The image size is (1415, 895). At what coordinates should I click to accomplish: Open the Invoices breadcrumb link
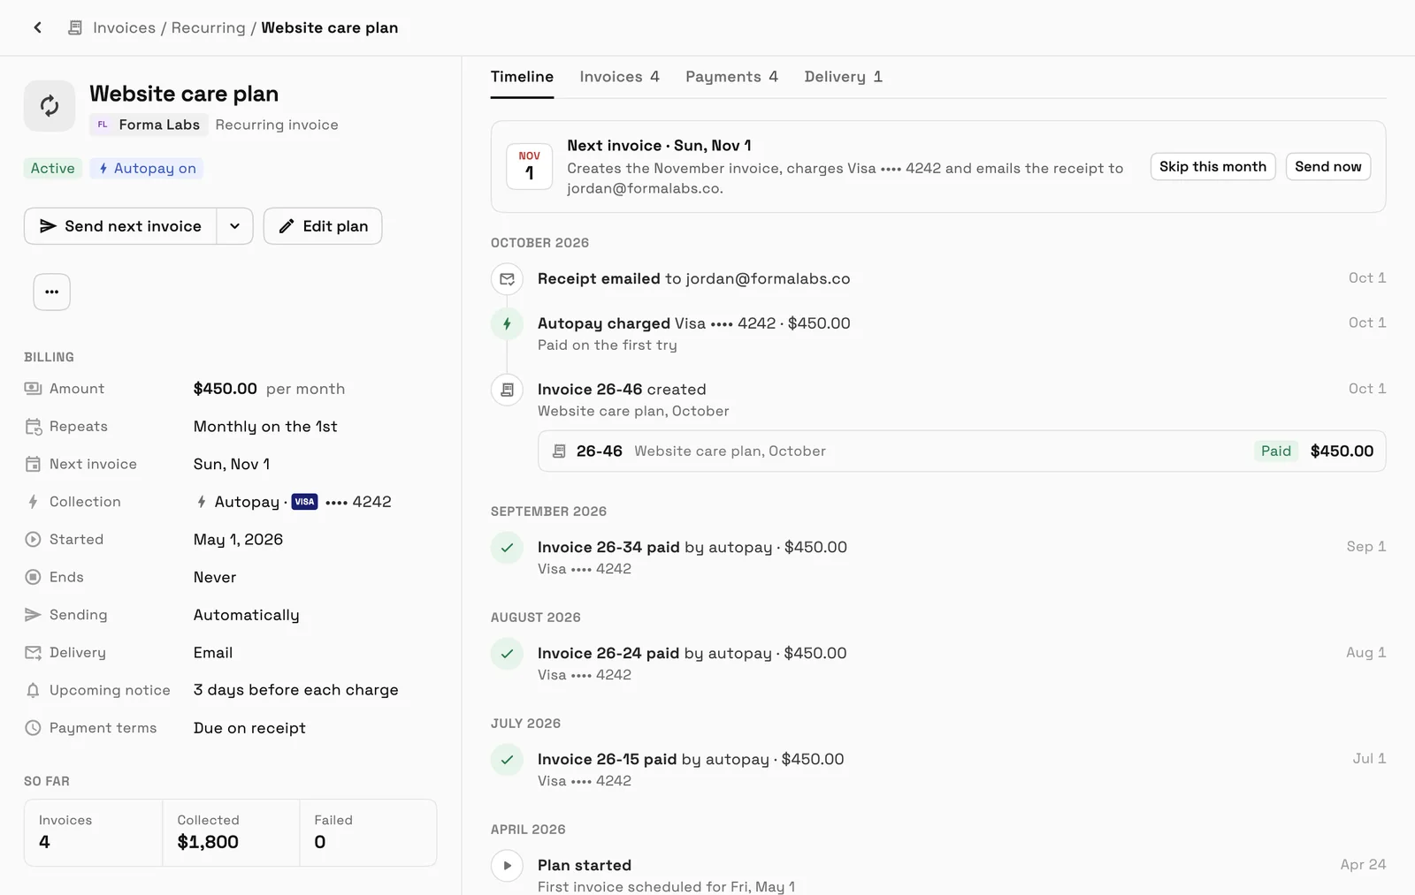(124, 27)
